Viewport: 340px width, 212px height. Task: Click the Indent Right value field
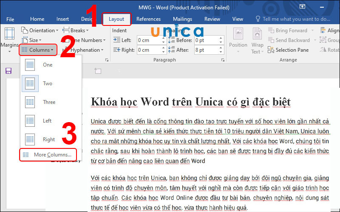pyautogui.click(x=150, y=50)
